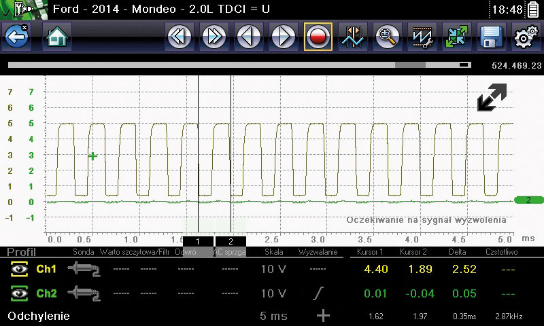Click the back arrow button
Screen dimensions: 544x326
16,37
